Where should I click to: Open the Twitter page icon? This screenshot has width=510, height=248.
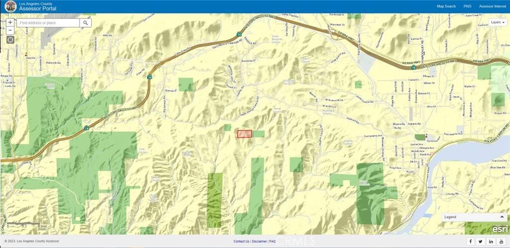(x=481, y=241)
